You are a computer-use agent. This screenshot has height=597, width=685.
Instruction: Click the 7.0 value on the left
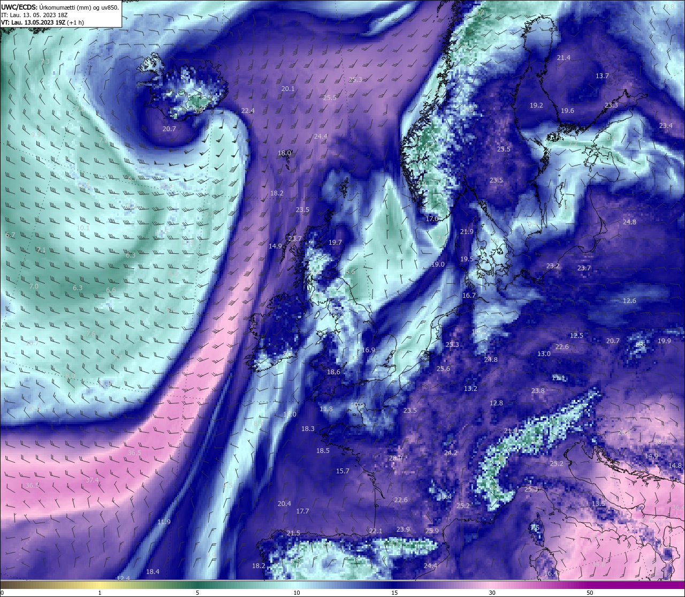[34, 287]
